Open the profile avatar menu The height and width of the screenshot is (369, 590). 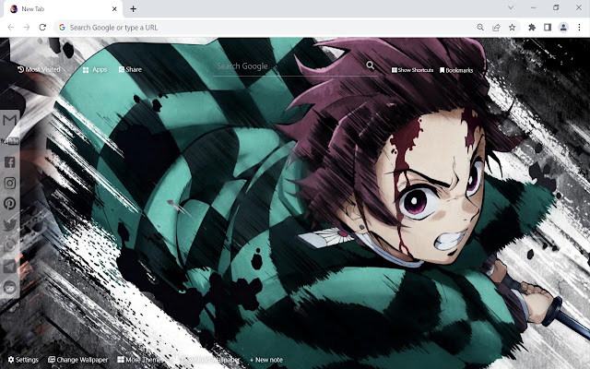click(563, 27)
